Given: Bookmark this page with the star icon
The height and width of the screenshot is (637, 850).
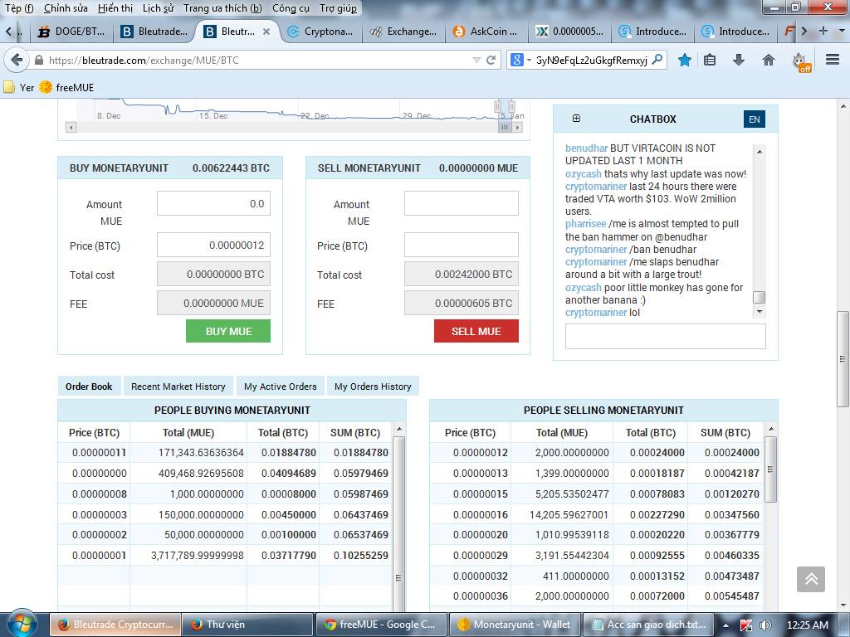Looking at the screenshot, I should [x=685, y=60].
